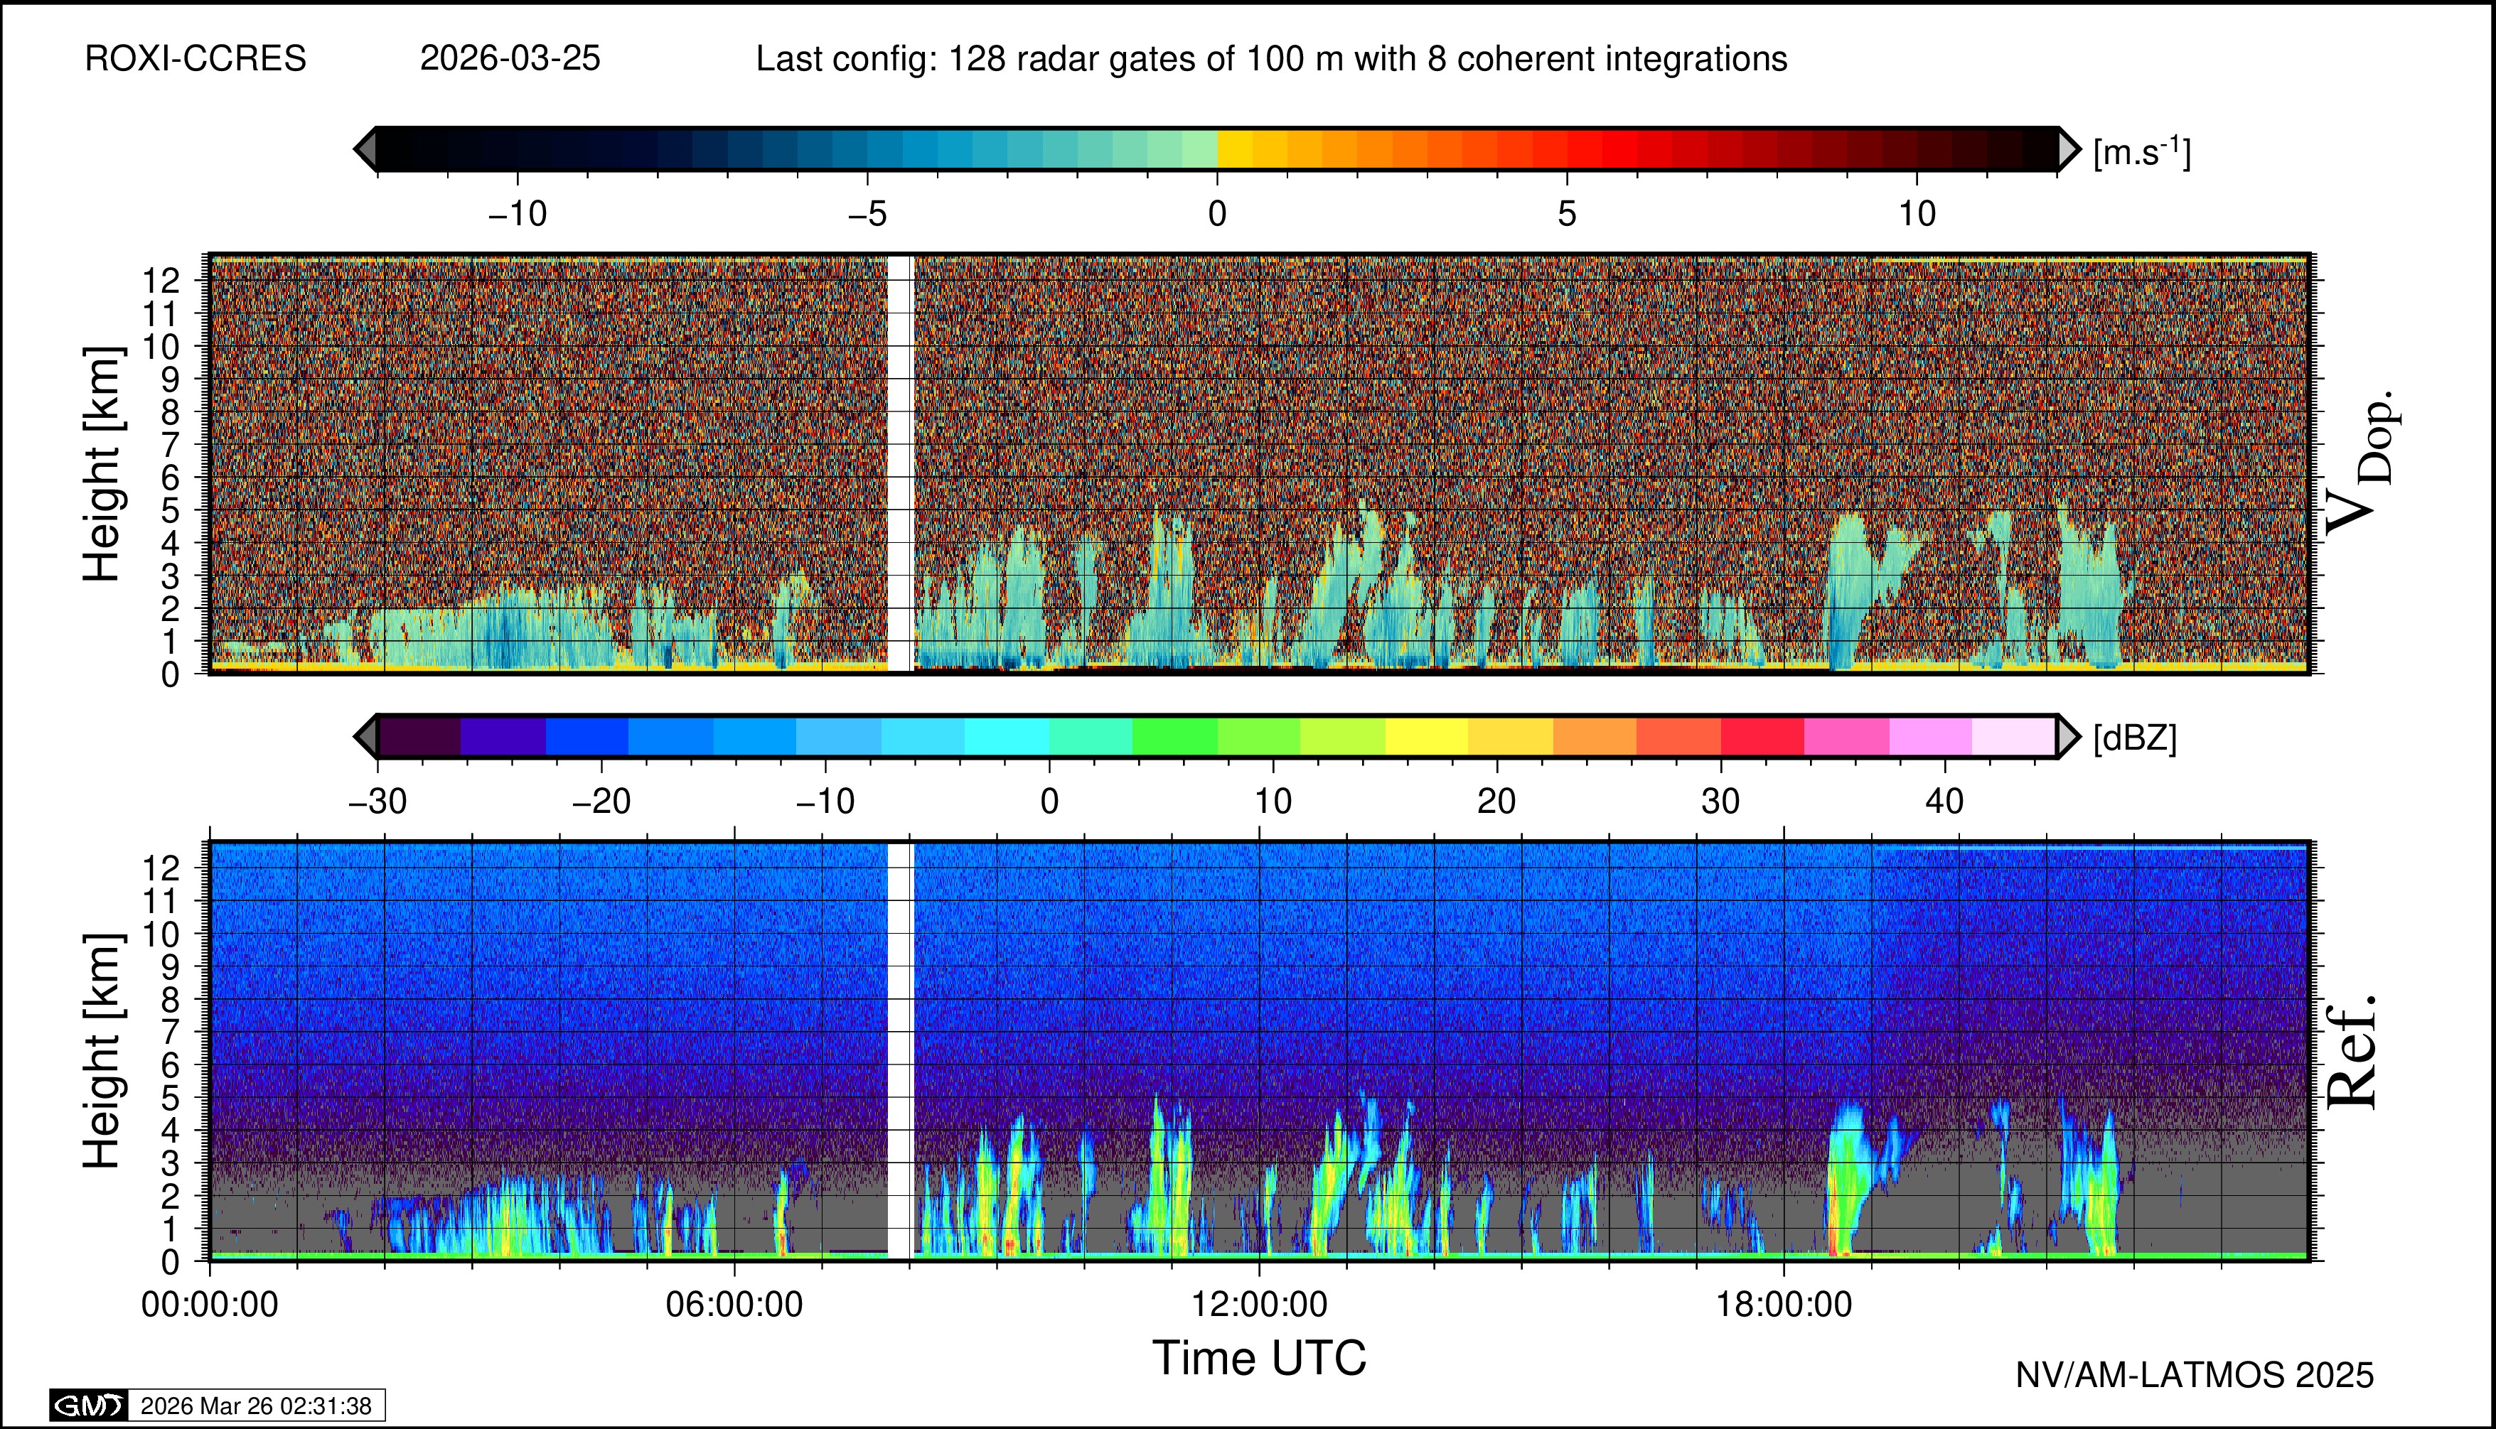This screenshot has height=1429, width=2496.
Task: Click the 12:00:00 time axis label
Action: 1259,1305
